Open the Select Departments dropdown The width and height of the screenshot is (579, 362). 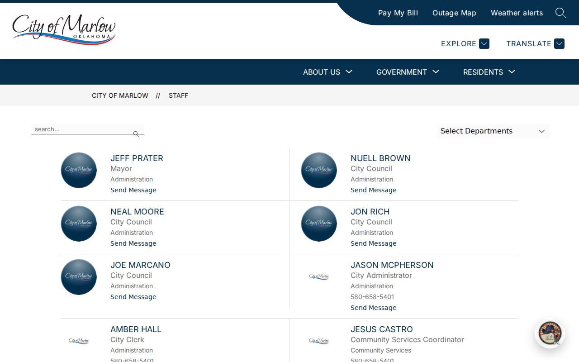pyautogui.click(x=493, y=131)
